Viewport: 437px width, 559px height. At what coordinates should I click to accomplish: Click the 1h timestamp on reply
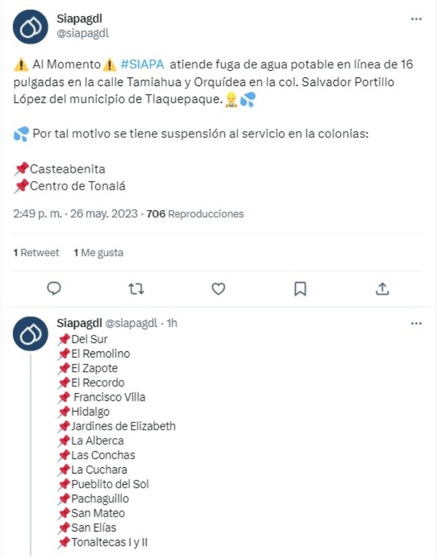coord(172,324)
